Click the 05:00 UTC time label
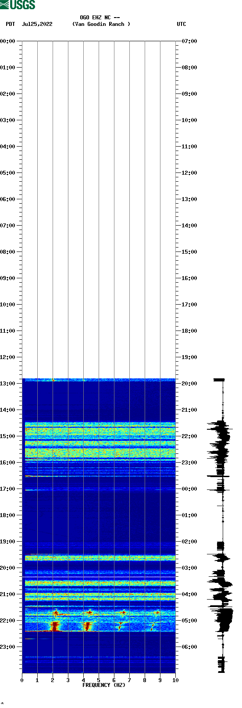 189,621
